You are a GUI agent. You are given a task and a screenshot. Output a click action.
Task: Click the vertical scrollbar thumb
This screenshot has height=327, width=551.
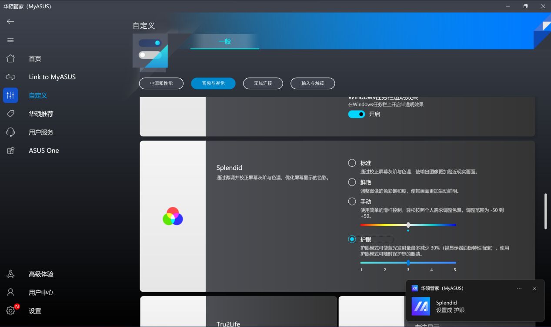(546, 211)
